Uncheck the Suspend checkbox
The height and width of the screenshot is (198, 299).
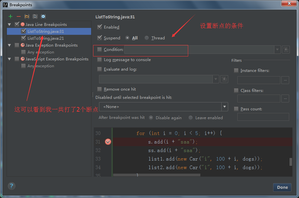pyautogui.click(x=99, y=38)
